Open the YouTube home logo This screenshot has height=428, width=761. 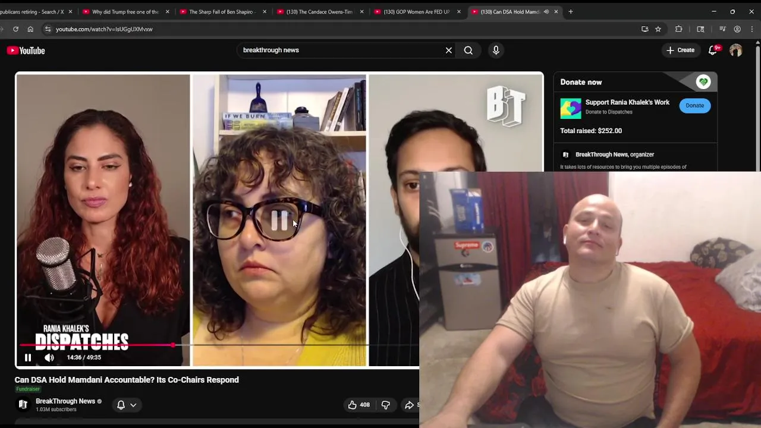pyautogui.click(x=26, y=51)
